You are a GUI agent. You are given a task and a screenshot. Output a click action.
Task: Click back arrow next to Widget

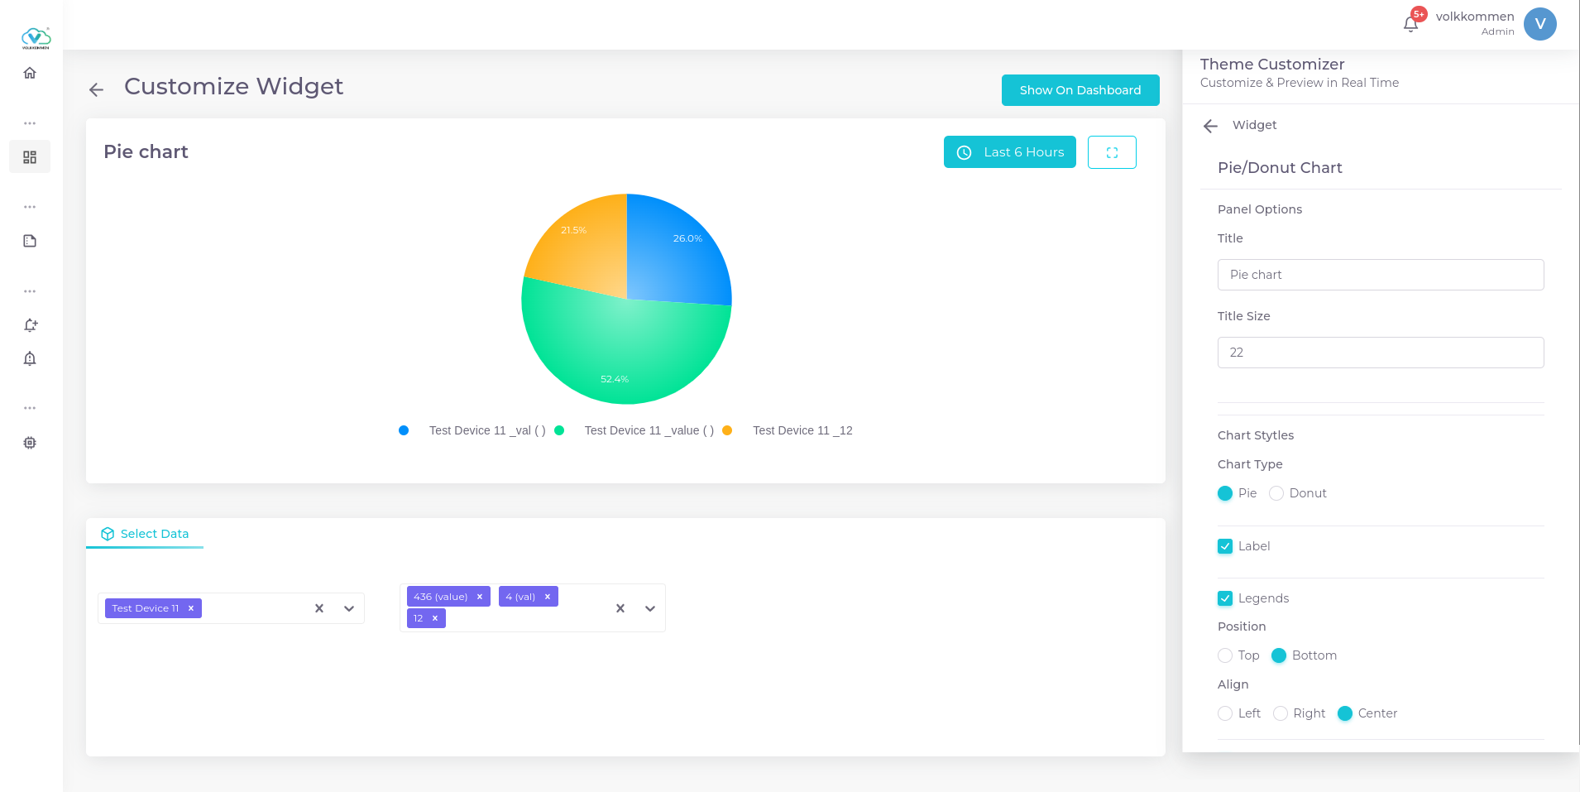pos(1210,126)
